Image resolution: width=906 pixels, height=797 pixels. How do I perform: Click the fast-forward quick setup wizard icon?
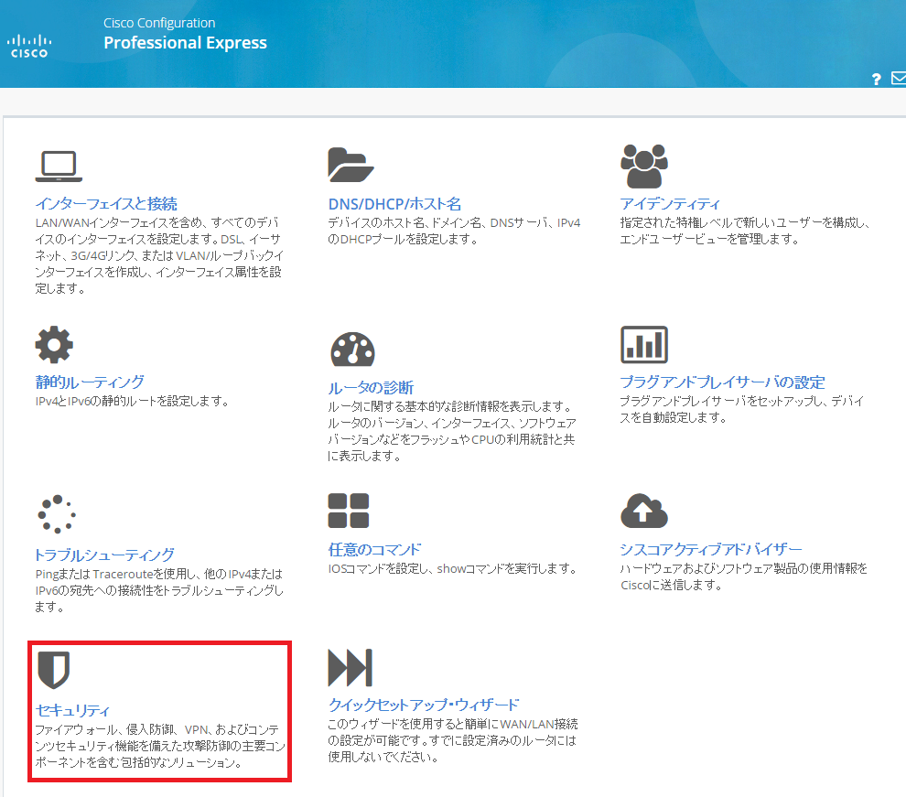pyautogui.click(x=351, y=668)
